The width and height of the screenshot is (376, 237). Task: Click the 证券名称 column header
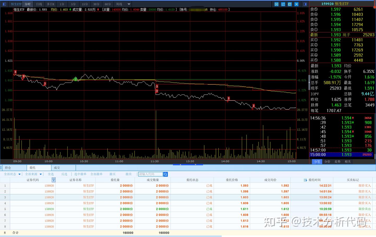(75, 180)
